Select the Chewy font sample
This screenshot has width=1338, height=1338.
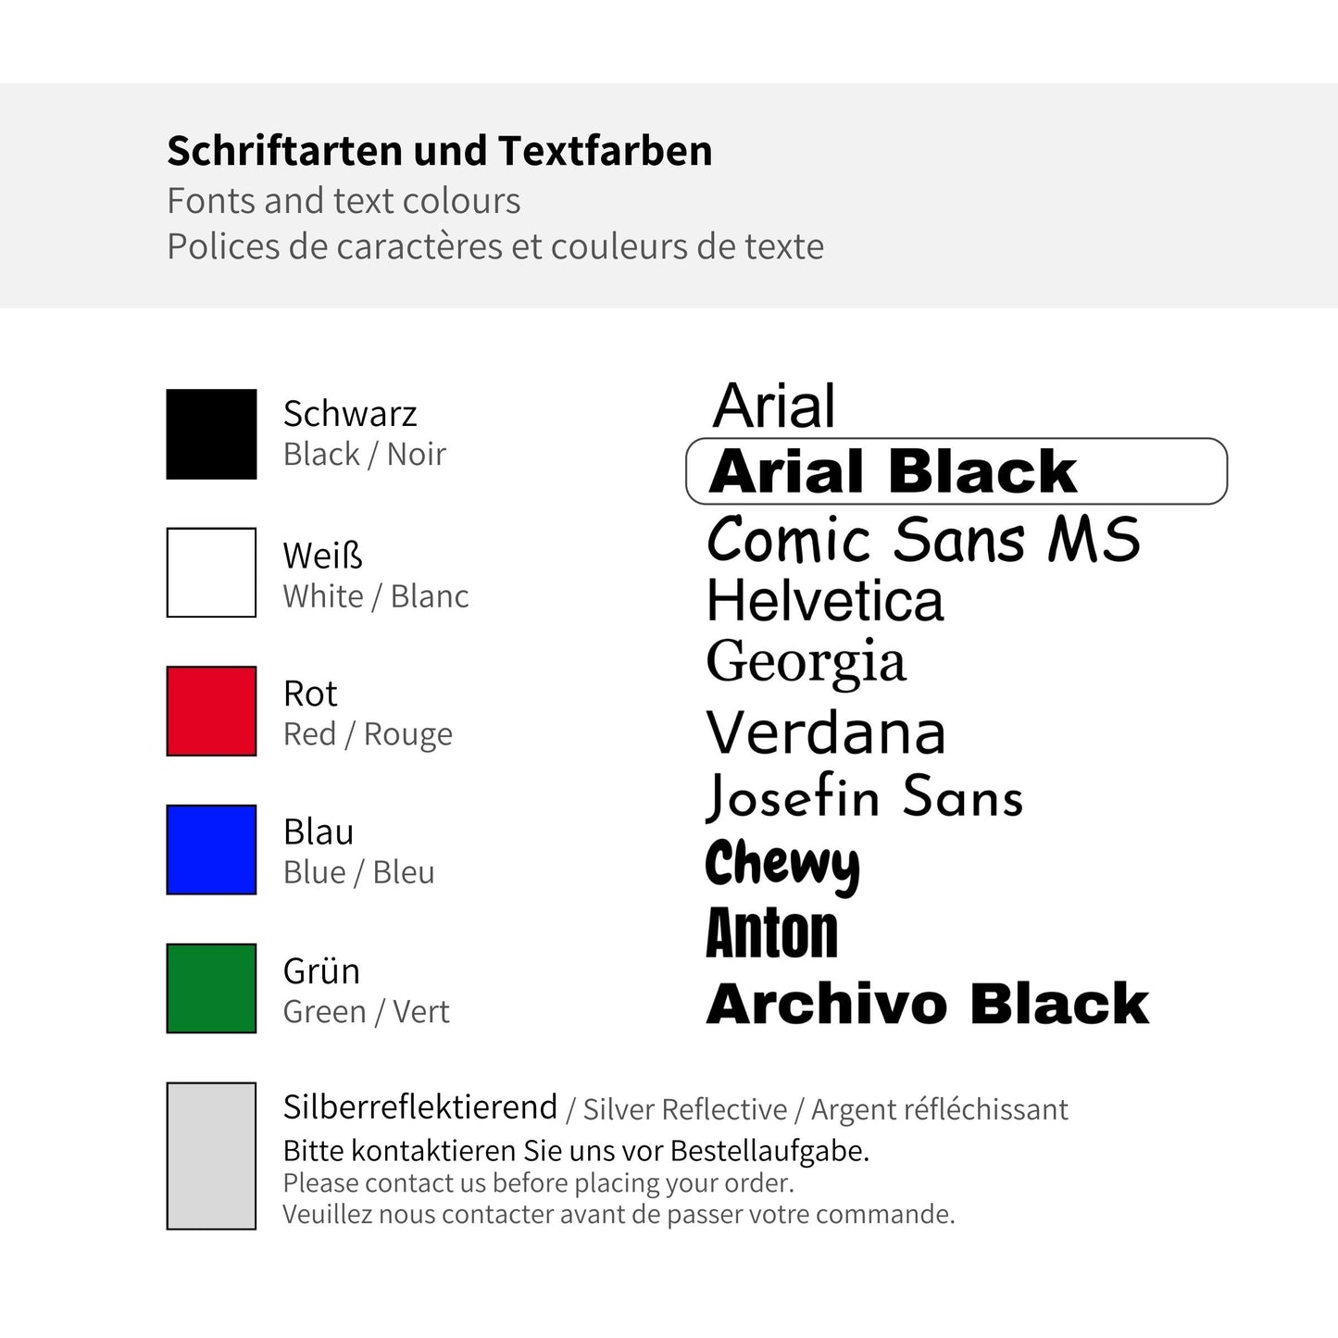click(782, 864)
